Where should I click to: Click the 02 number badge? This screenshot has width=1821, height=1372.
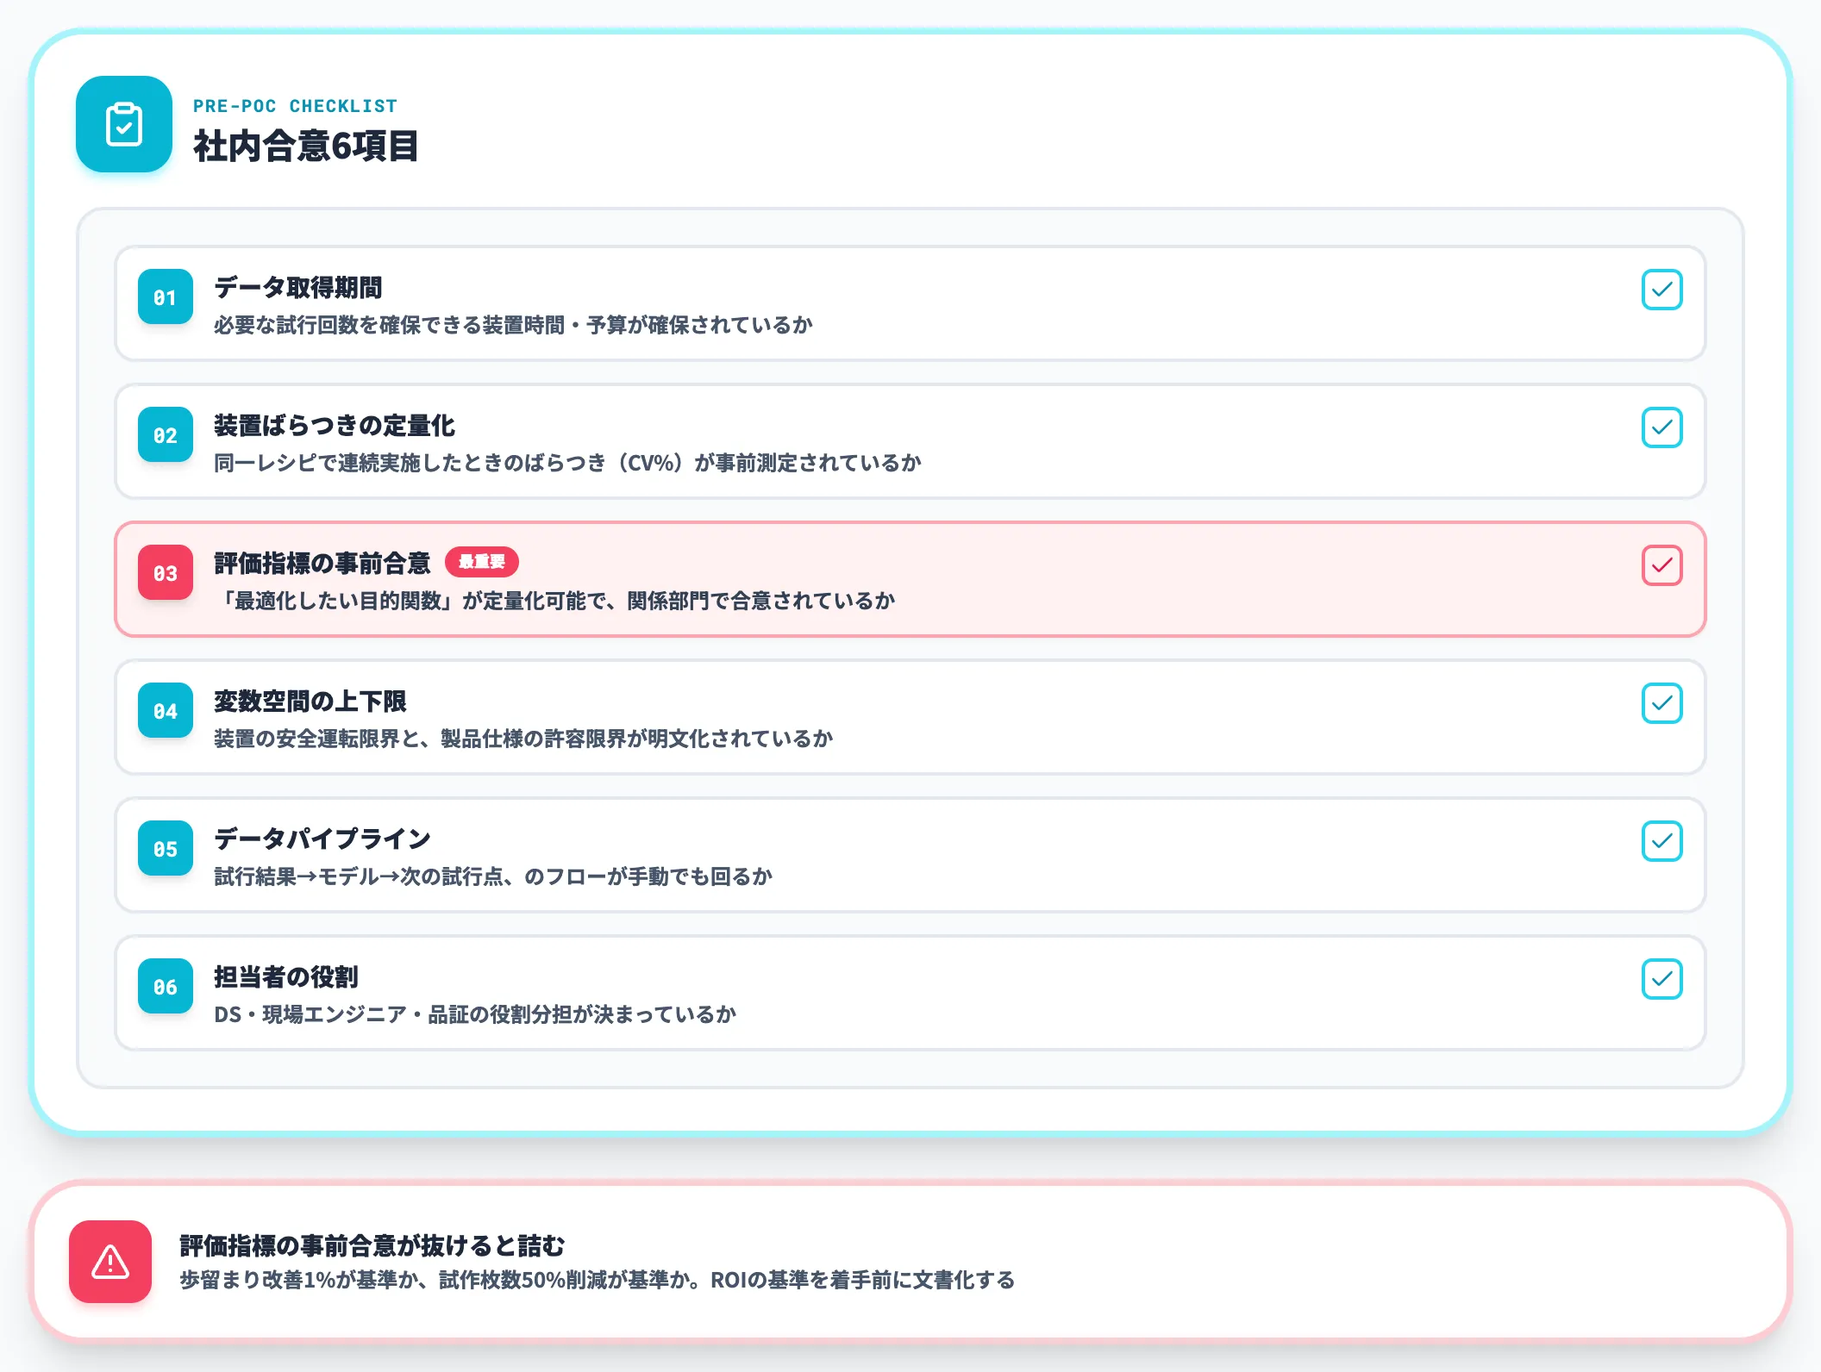tap(166, 435)
